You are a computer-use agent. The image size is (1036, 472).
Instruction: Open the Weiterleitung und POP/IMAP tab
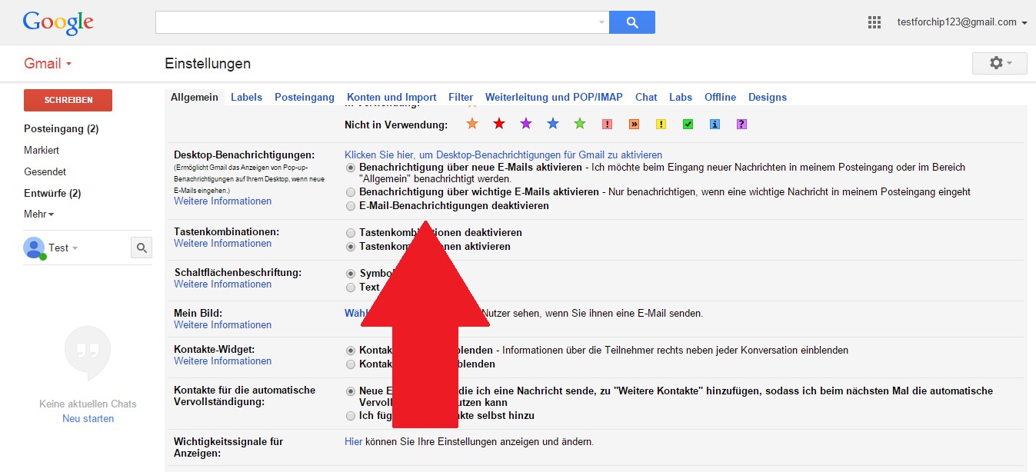point(554,97)
